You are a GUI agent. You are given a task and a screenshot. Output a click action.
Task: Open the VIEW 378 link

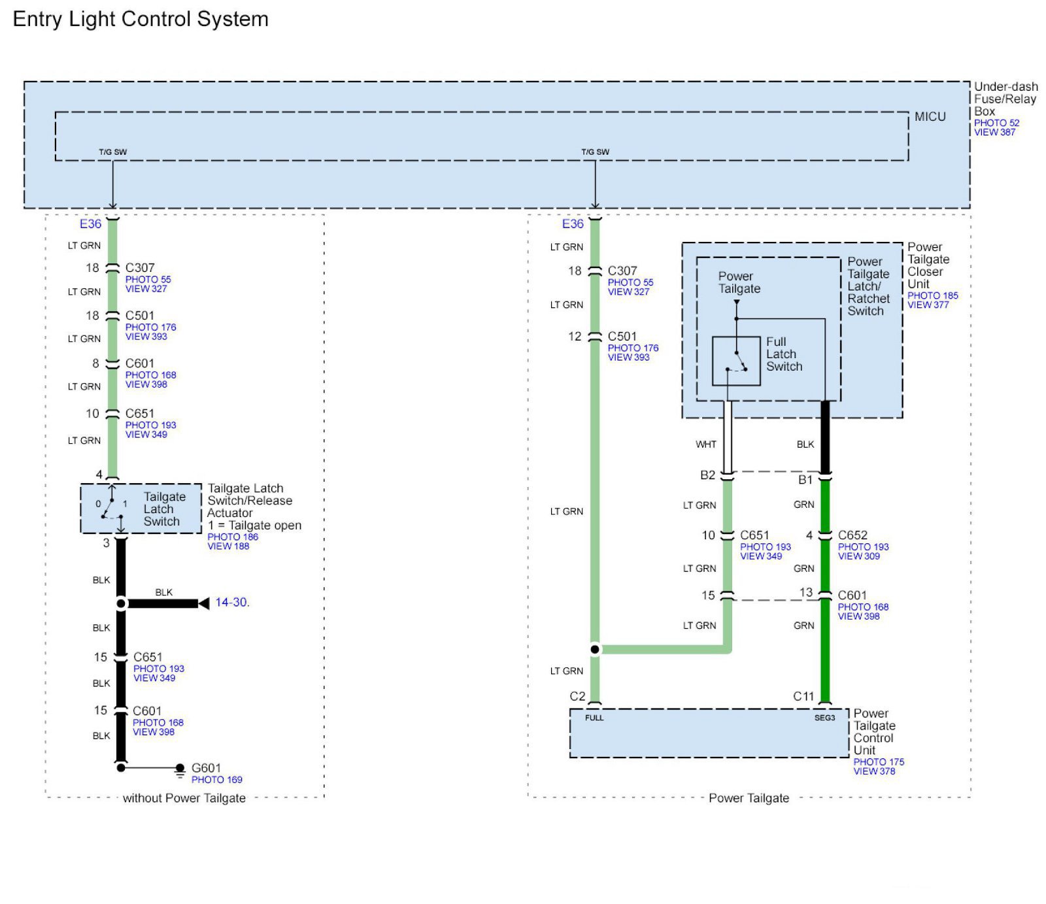coord(874,771)
